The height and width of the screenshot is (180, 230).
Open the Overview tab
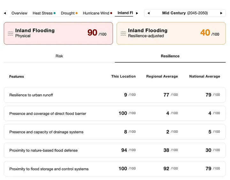tap(19, 13)
